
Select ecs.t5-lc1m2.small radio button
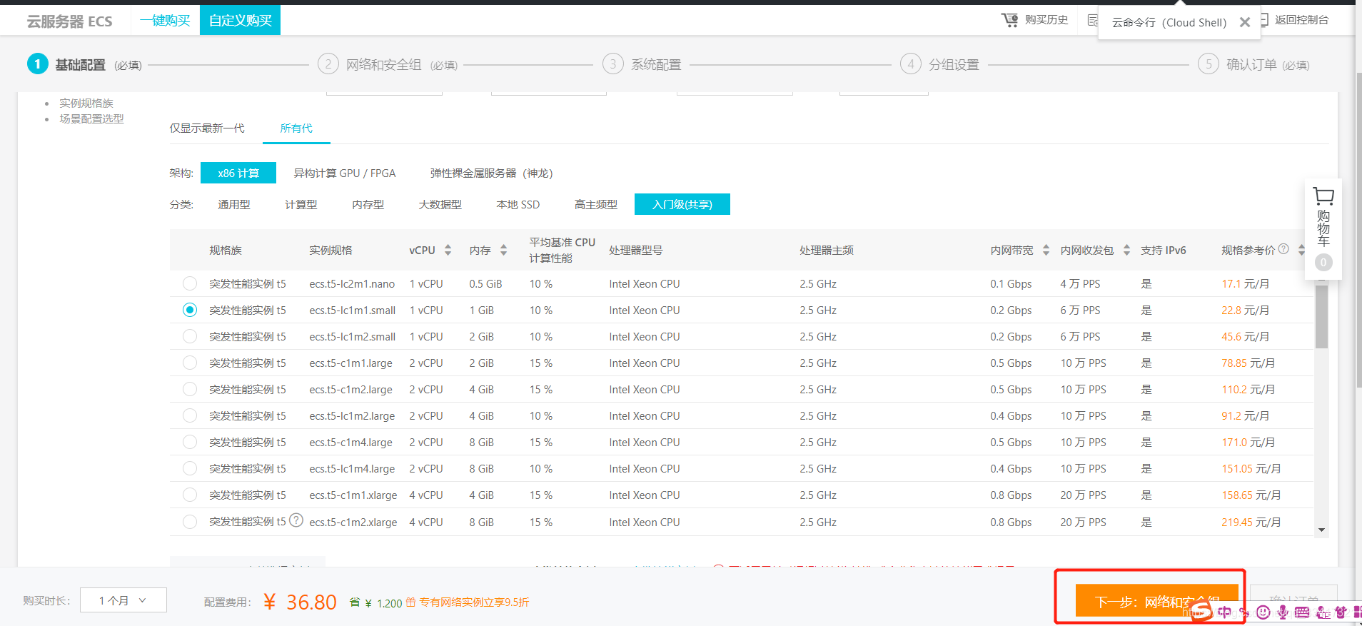(x=190, y=336)
